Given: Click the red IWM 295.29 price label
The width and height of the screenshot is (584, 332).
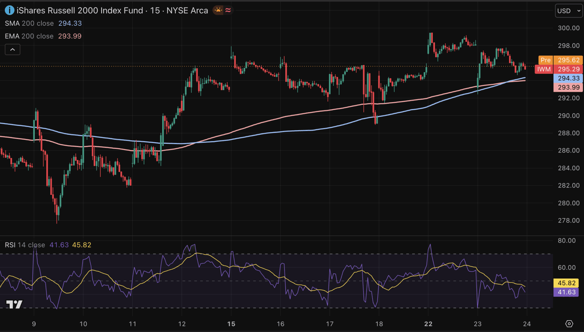Looking at the screenshot, I should [559, 69].
